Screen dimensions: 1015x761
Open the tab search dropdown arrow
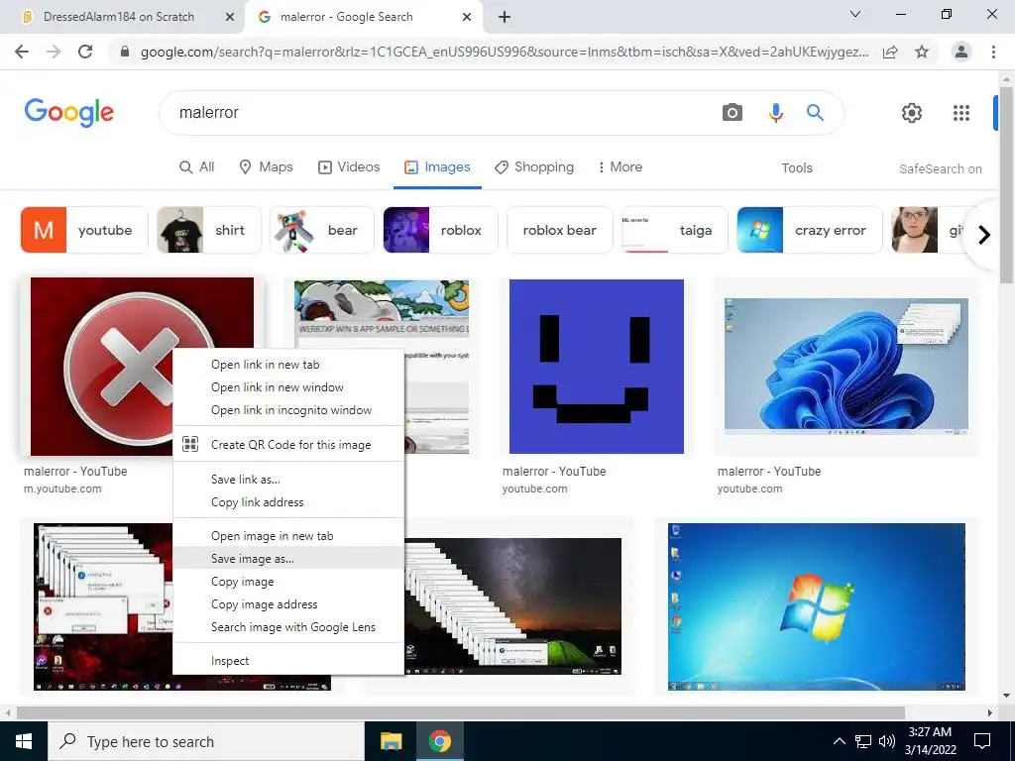click(x=855, y=14)
